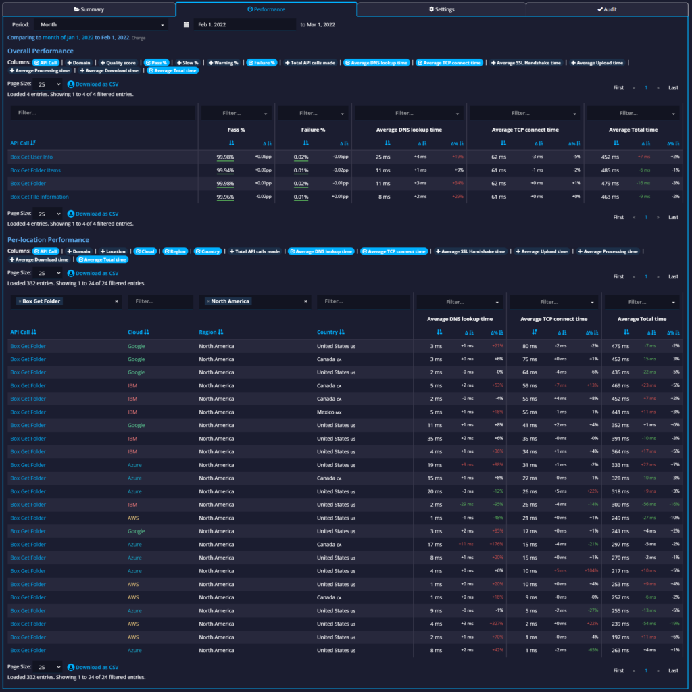Open Overall Average TCP connect time filter
Screen dimensions: 692x692
[525, 113]
